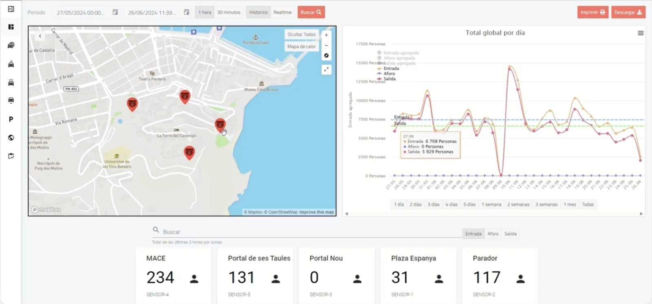Viewport: 652px width, 304px height.
Task: Open the clipboard checklist sidebar icon
Action: click(x=11, y=156)
